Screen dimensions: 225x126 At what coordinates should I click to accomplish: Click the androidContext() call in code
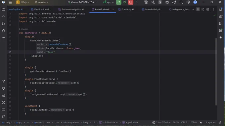click(x=60, y=44)
